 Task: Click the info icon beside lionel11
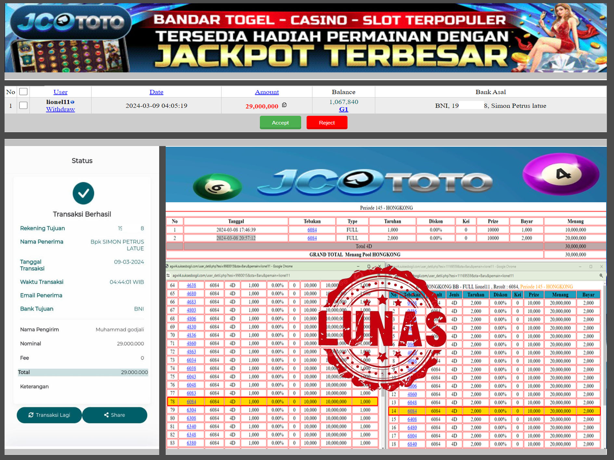pos(72,102)
